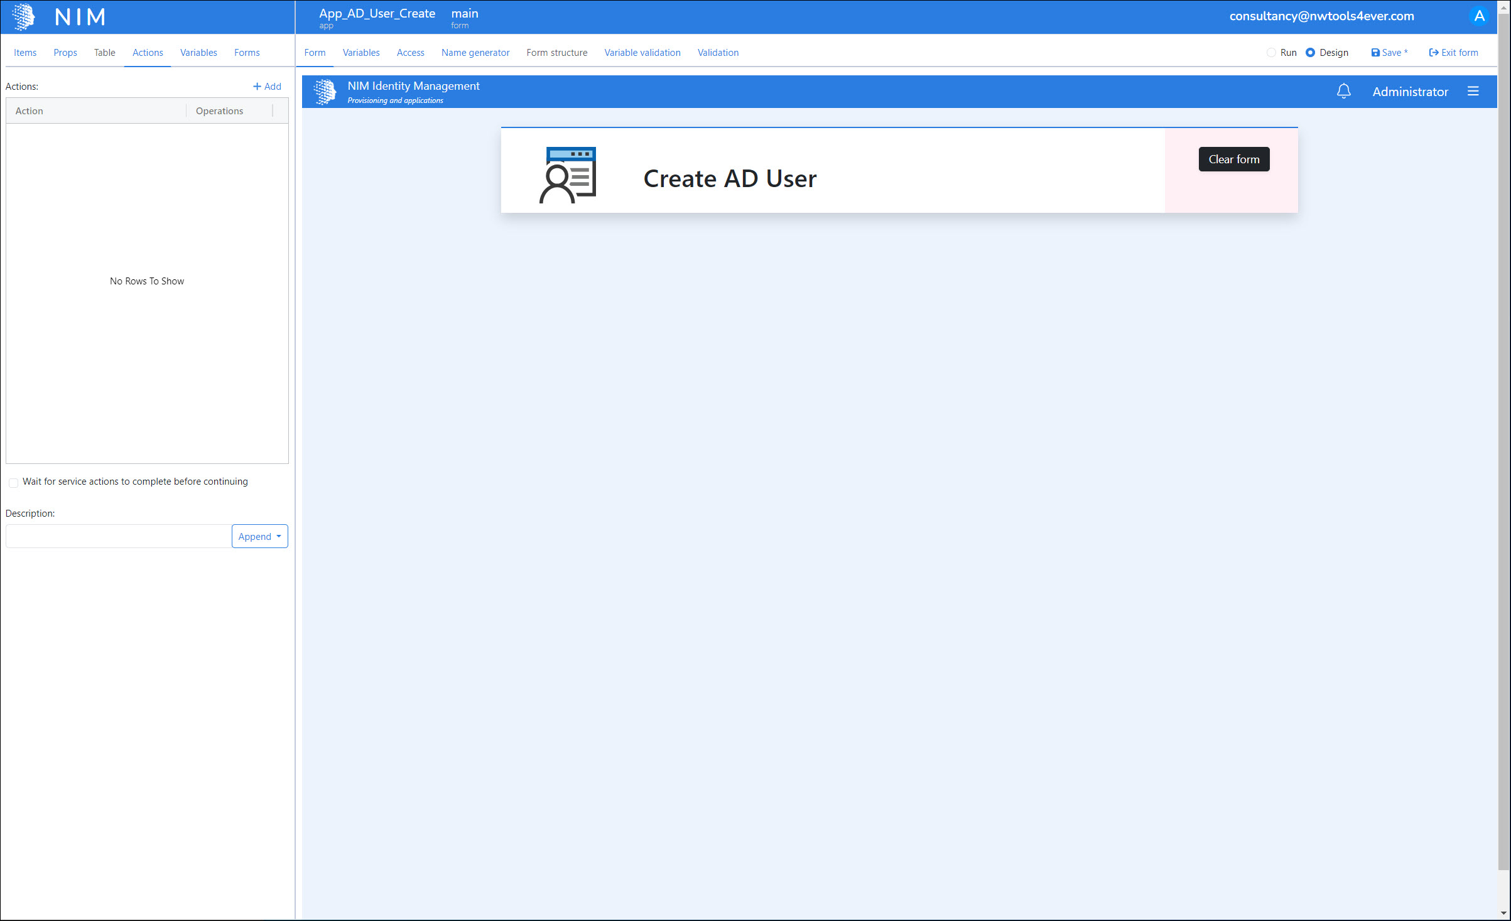The width and height of the screenshot is (1511, 921).
Task: Click the Description input field
Action: [119, 536]
